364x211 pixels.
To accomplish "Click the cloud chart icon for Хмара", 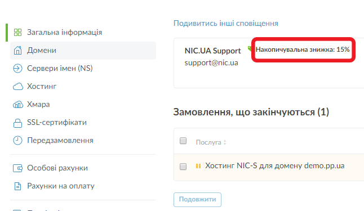I will tap(18, 105).
